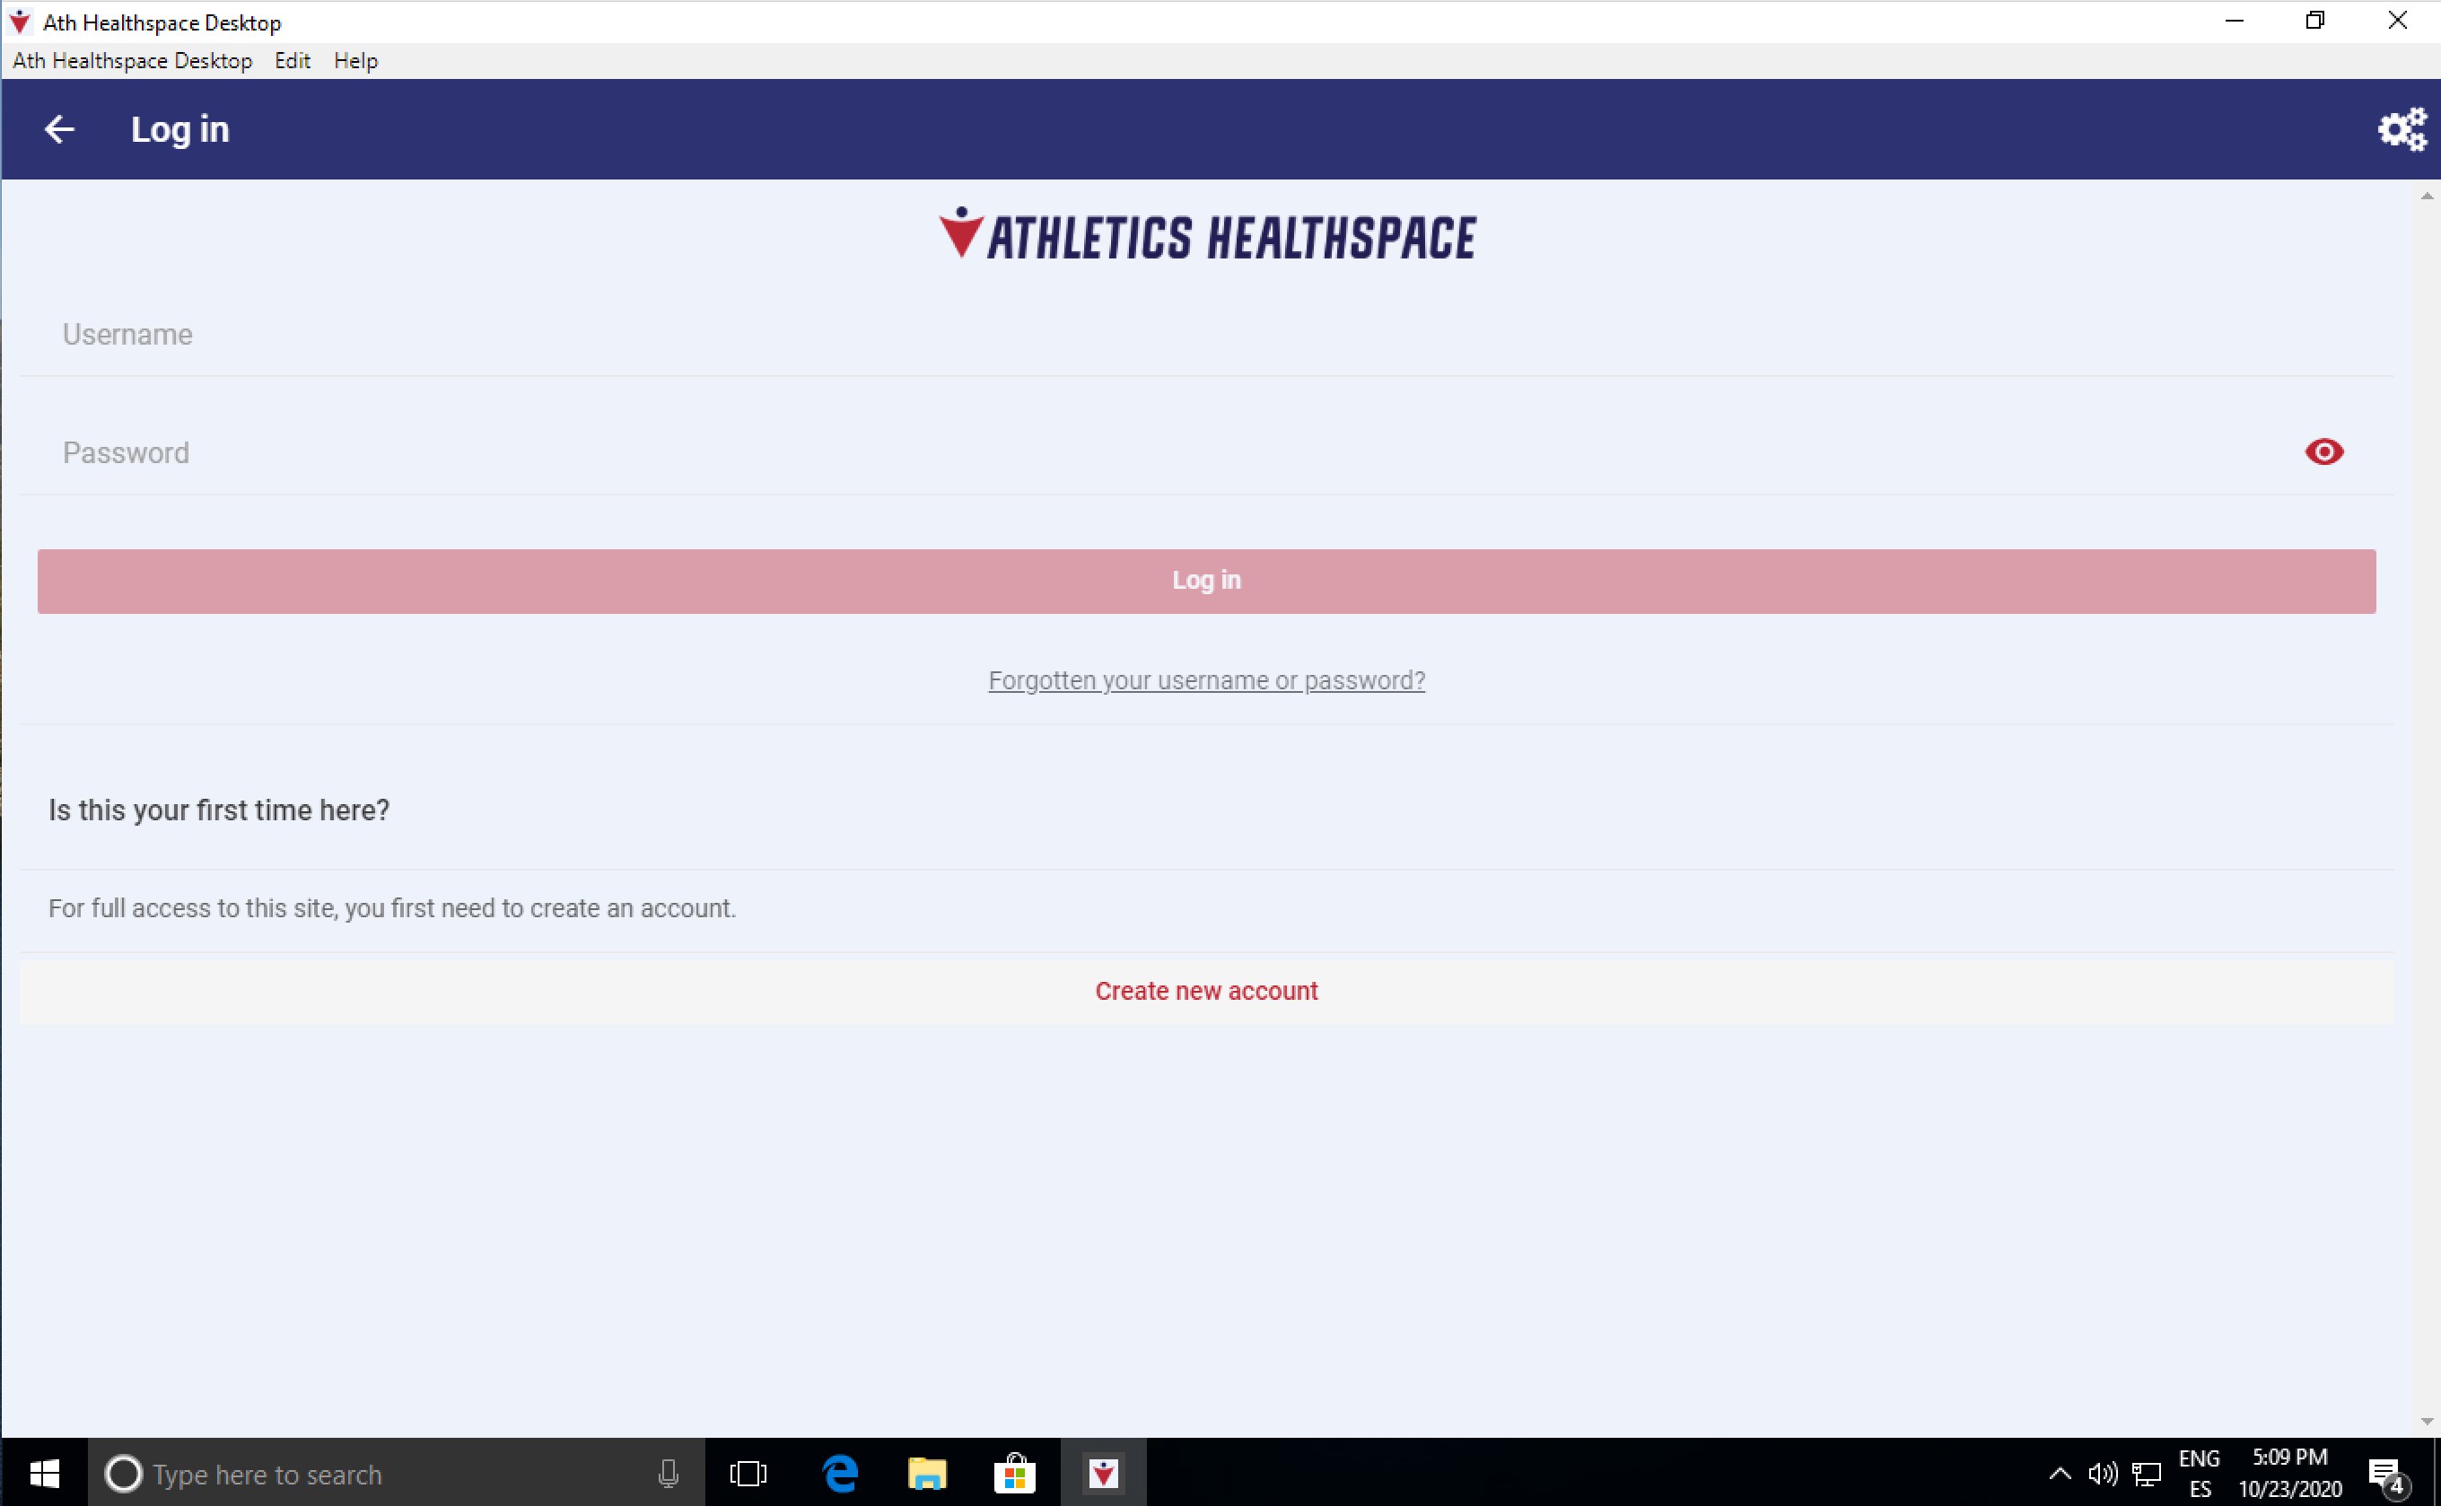Open the Edit menu
2441x1506 pixels.
click(x=292, y=61)
